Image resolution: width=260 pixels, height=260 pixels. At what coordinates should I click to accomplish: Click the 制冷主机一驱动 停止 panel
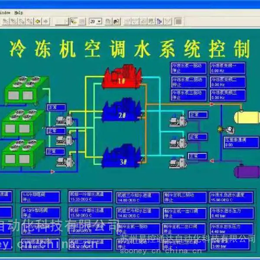[138, 229]
